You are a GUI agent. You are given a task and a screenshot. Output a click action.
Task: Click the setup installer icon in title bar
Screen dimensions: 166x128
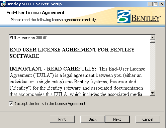coord(3,4)
